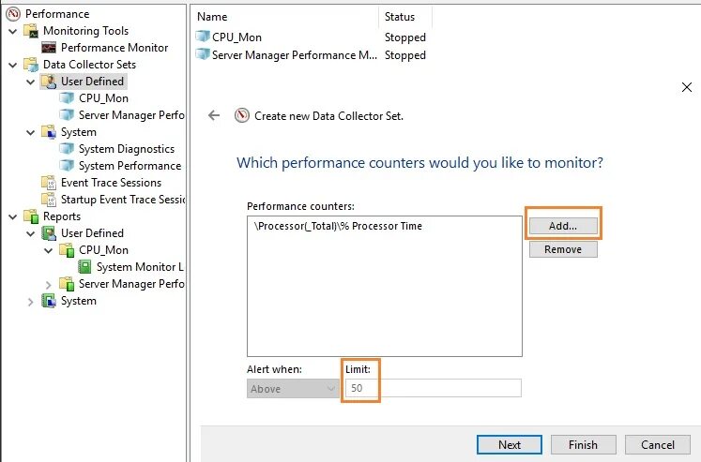Click inside the Limit field

pyautogui.click(x=432, y=388)
